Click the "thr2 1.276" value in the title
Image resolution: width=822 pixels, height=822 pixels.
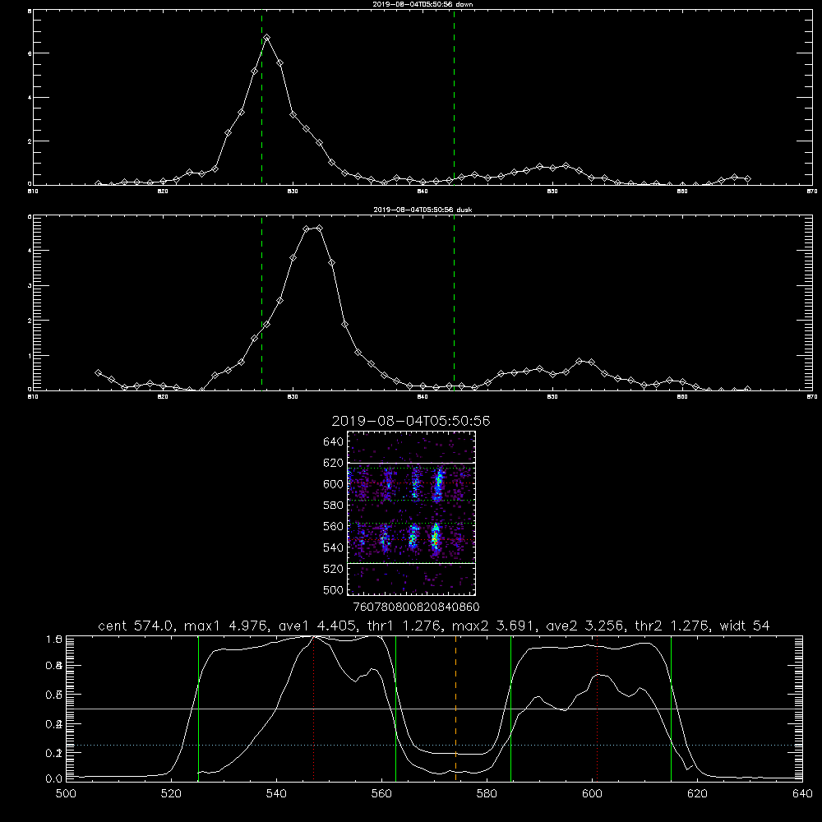(x=672, y=626)
